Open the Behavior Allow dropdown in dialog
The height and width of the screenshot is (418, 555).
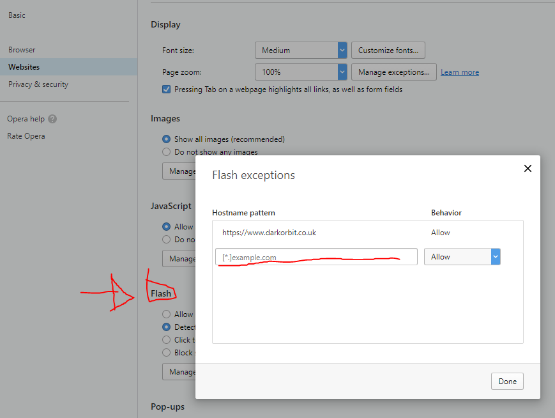(462, 257)
